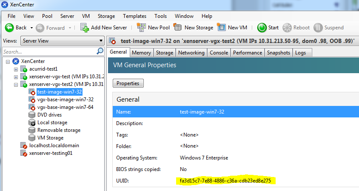Click the Search input field
Image resolution: width=359 pixels, height=191 pixels.
[x=48, y=51]
